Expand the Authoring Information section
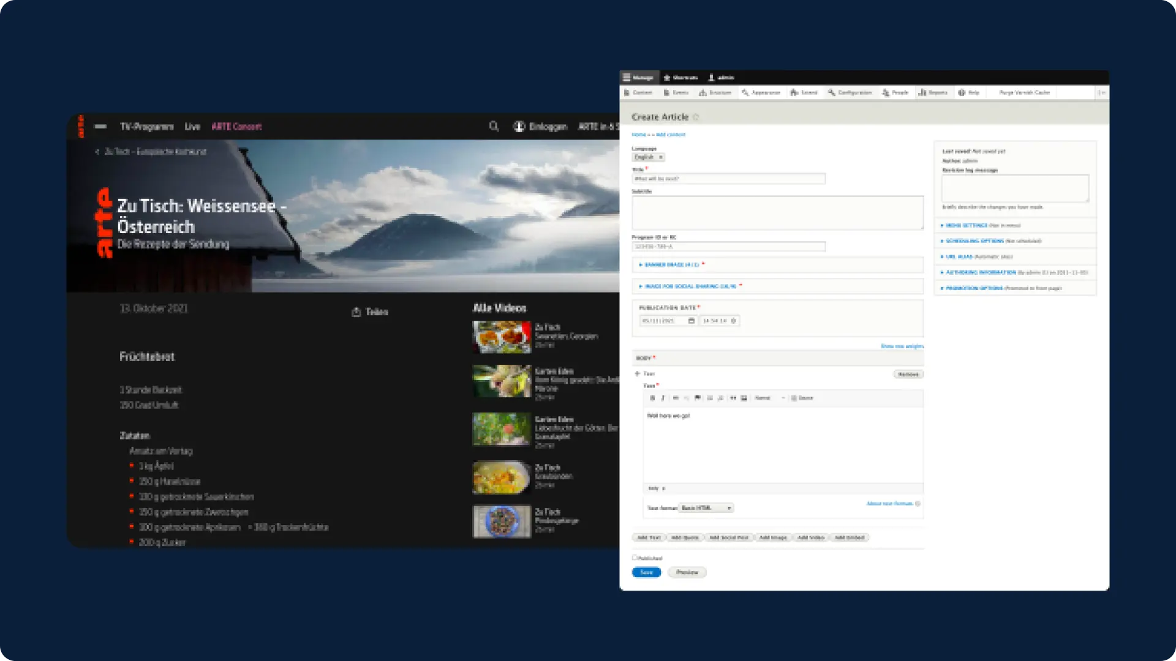The height and width of the screenshot is (661, 1176). 1015,272
